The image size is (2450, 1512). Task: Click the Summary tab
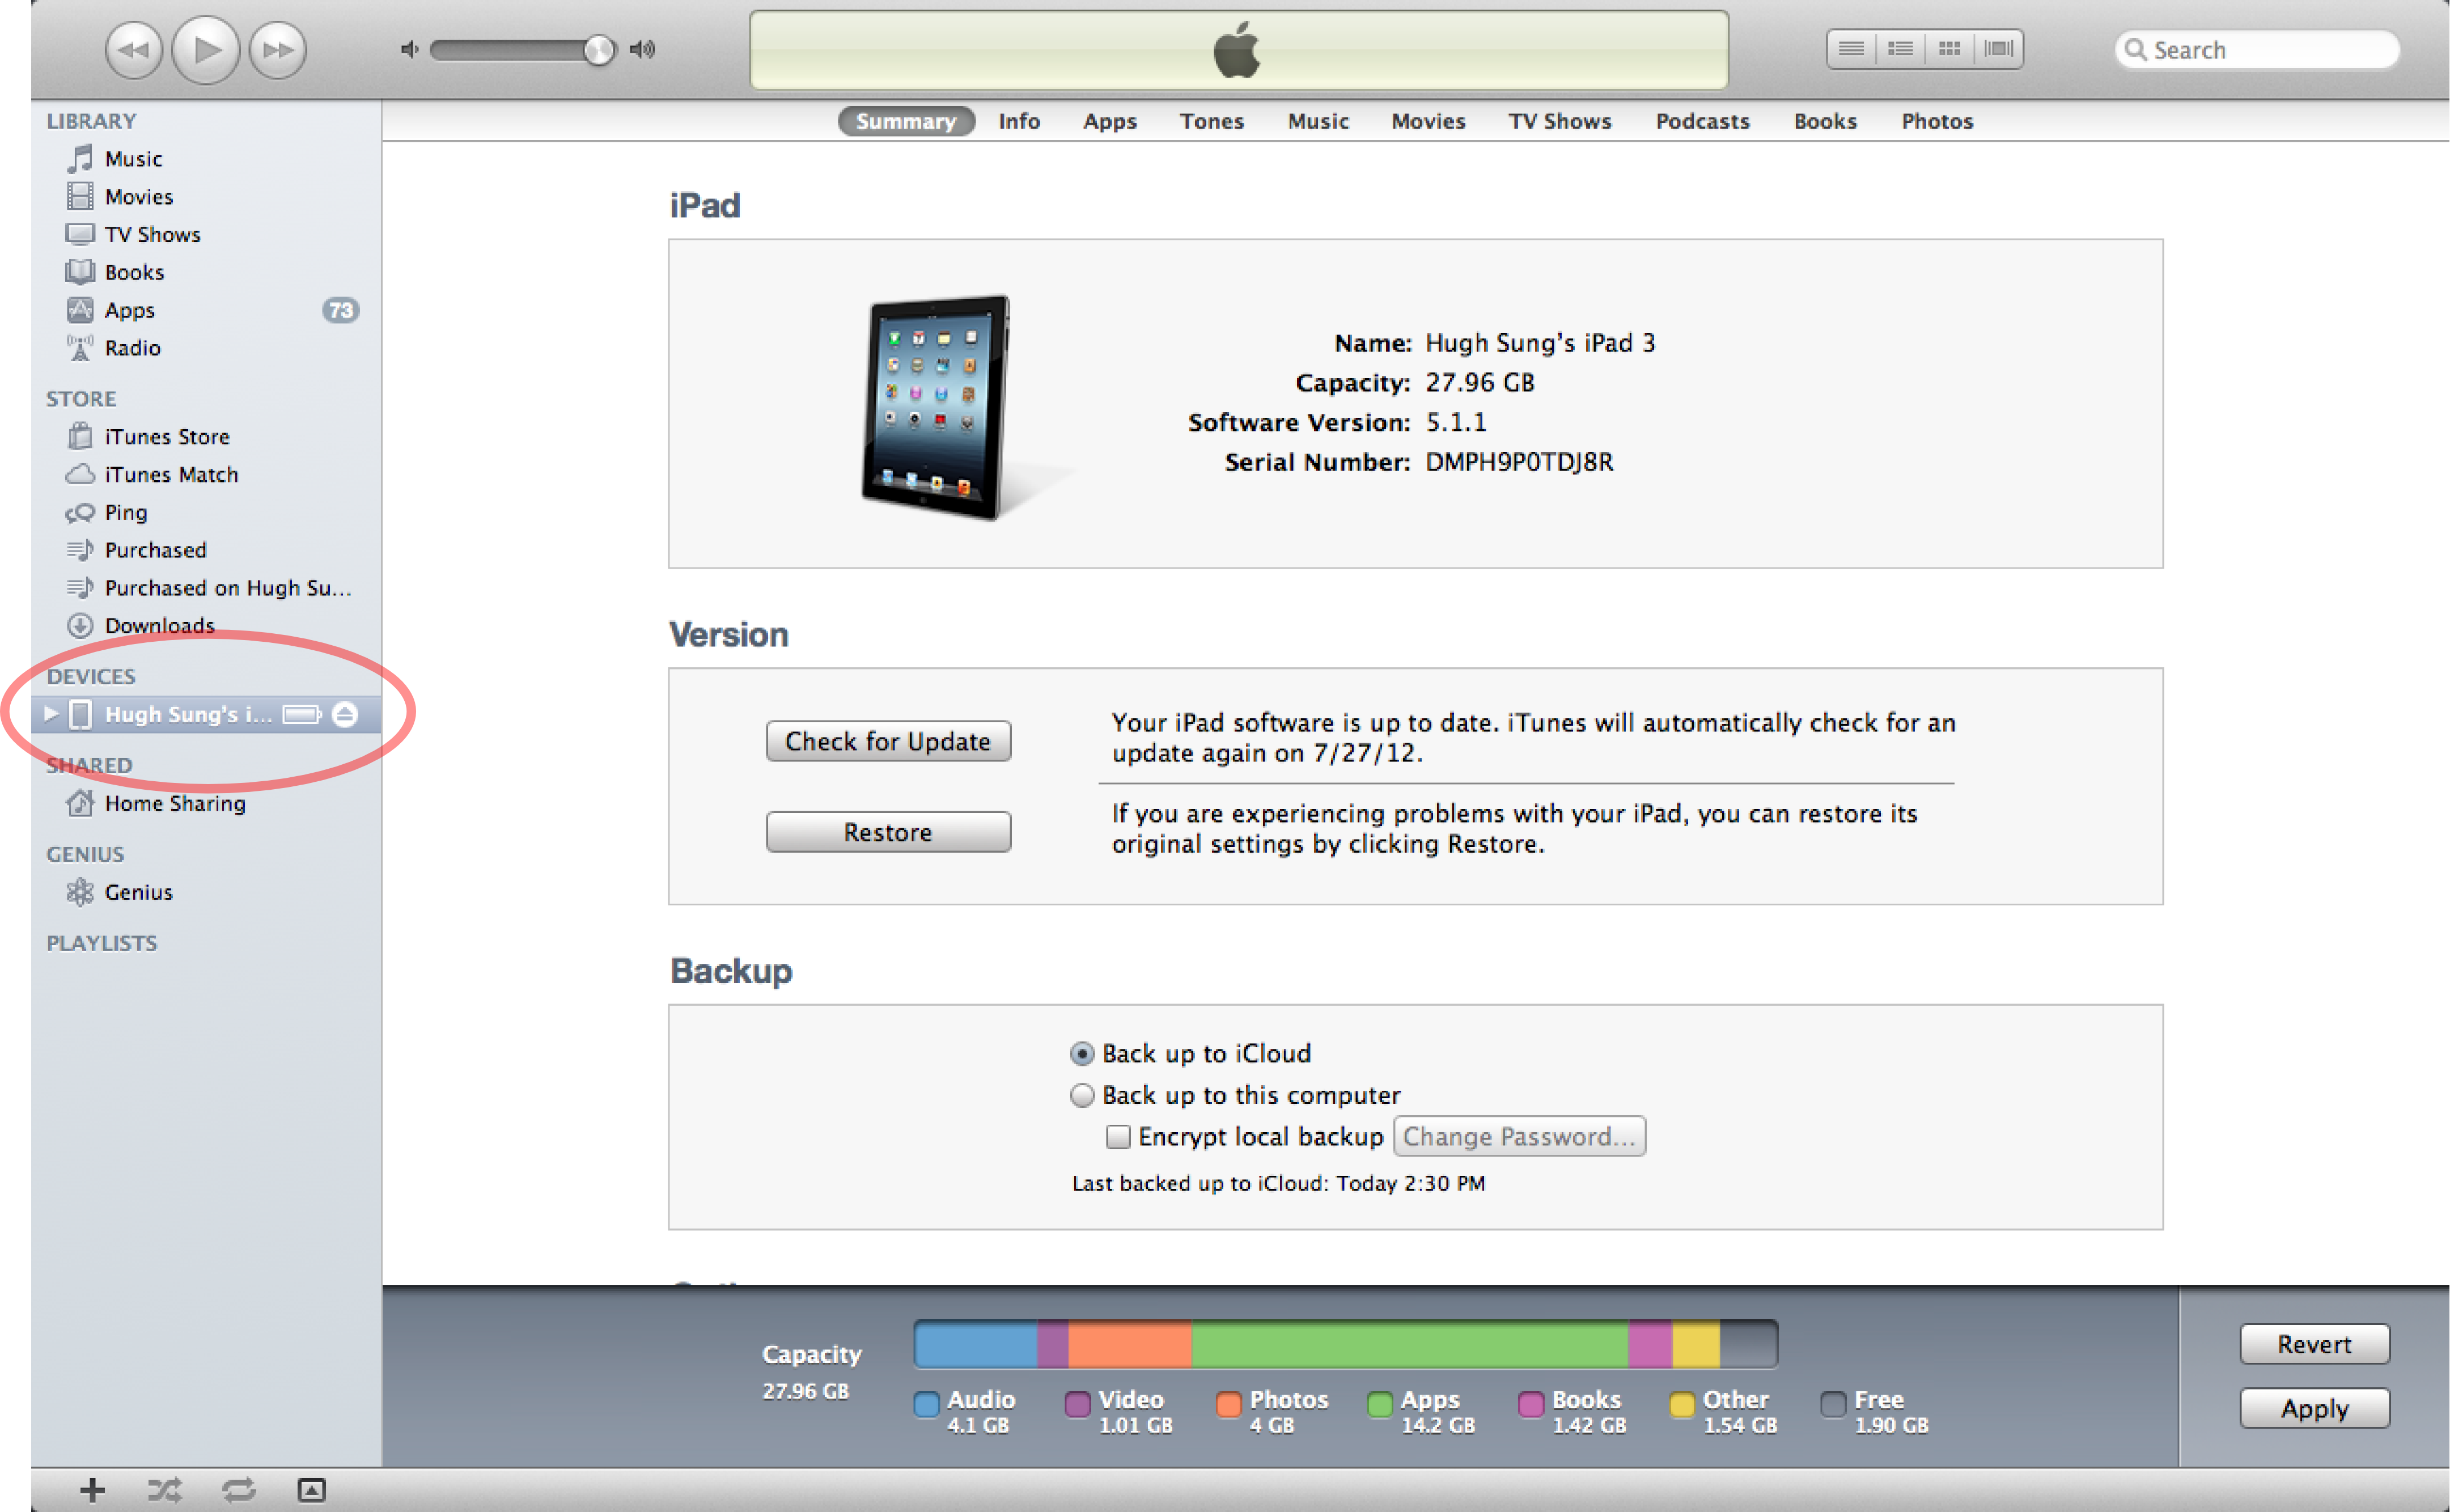[x=906, y=121]
